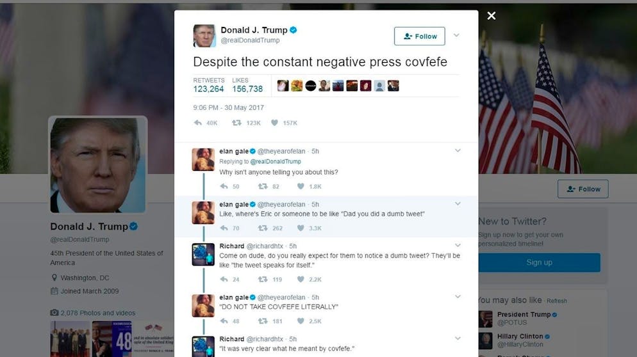Open options chevron on "Dad you did" reply
The image size is (637, 357).
click(458, 203)
